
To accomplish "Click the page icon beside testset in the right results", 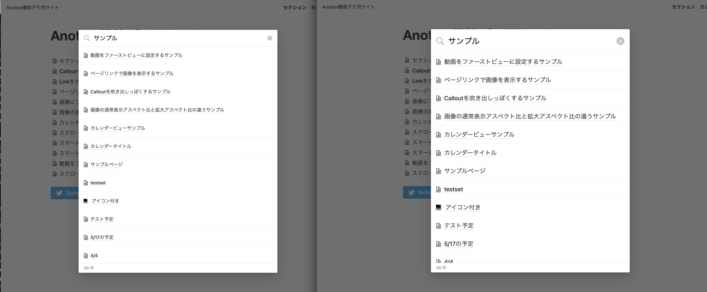I will [438, 190].
